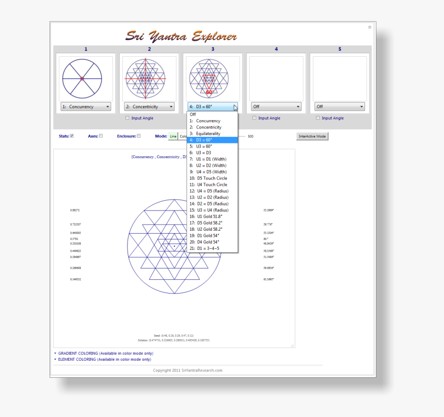This screenshot has height=417, width=444.
Task: Click the Sri Yantra figure in the main canvas
Action: [x=174, y=246]
